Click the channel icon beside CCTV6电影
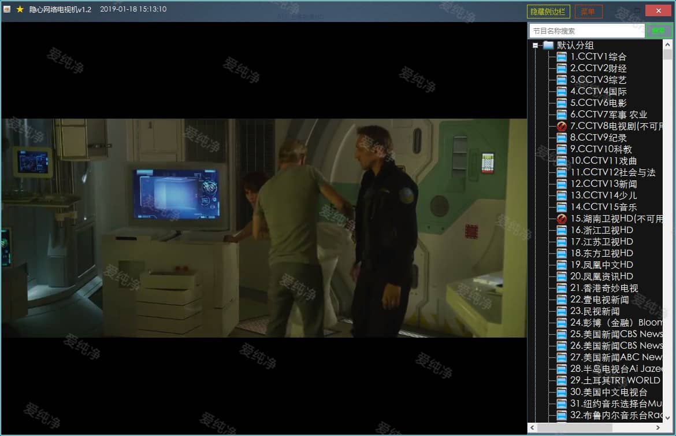Screen dimensions: 676x436 [x=561, y=103]
